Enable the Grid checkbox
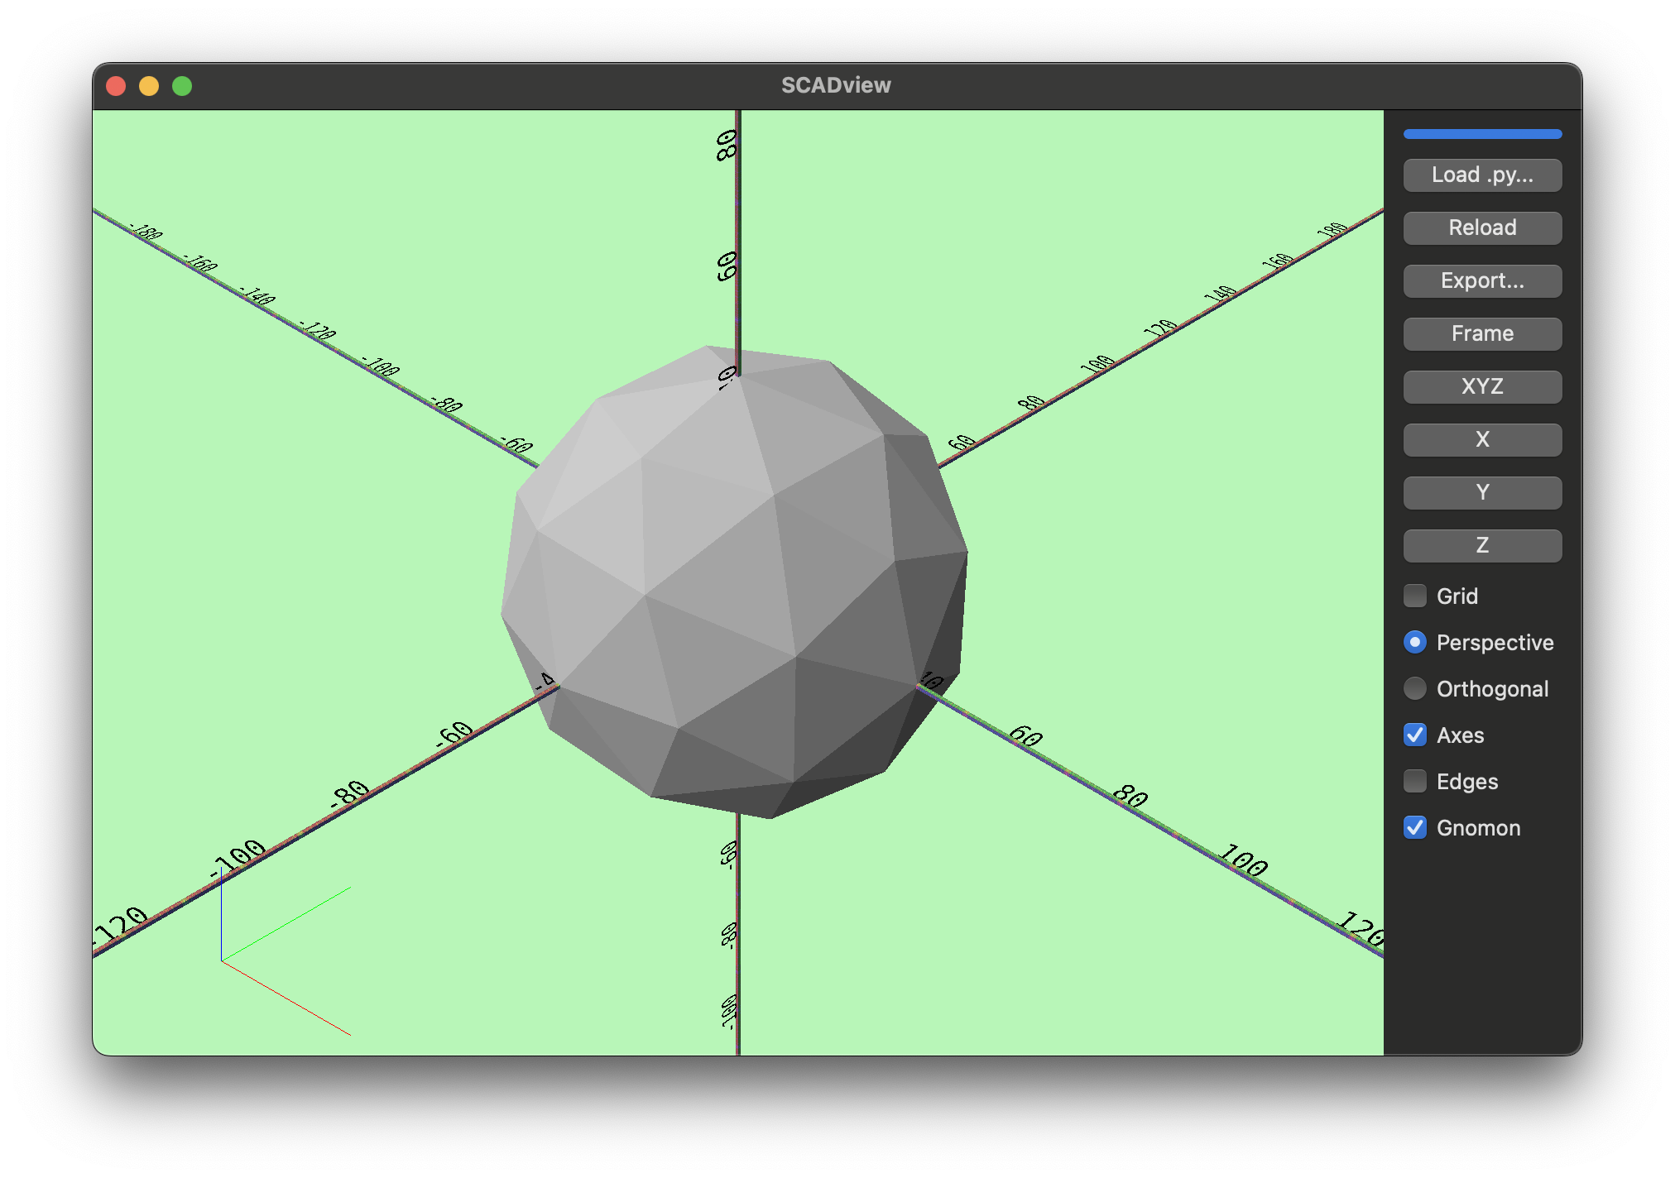This screenshot has height=1178, width=1675. coord(1414,596)
